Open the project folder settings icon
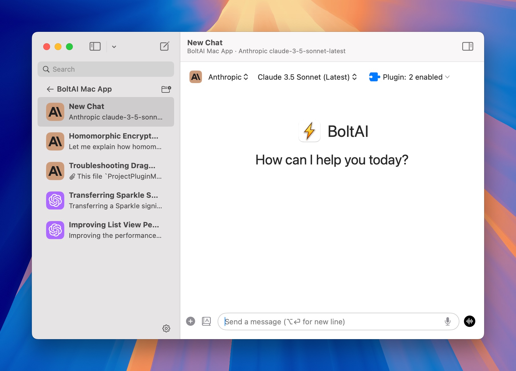Screen dimensions: 516x371 click(x=166, y=89)
